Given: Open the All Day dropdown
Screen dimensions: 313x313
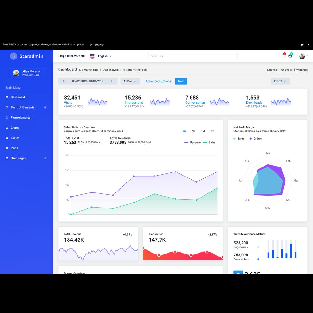Looking at the screenshot, I should point(130,81).
